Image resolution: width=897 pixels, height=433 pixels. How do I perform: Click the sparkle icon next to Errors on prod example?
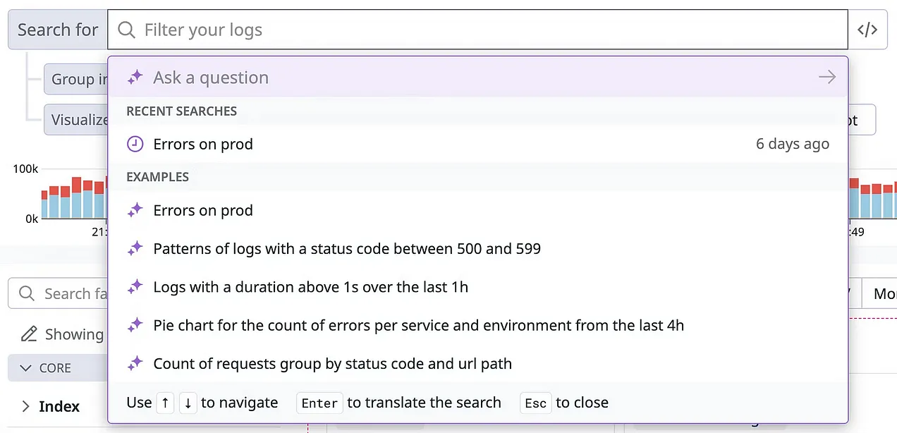[135, 209]
